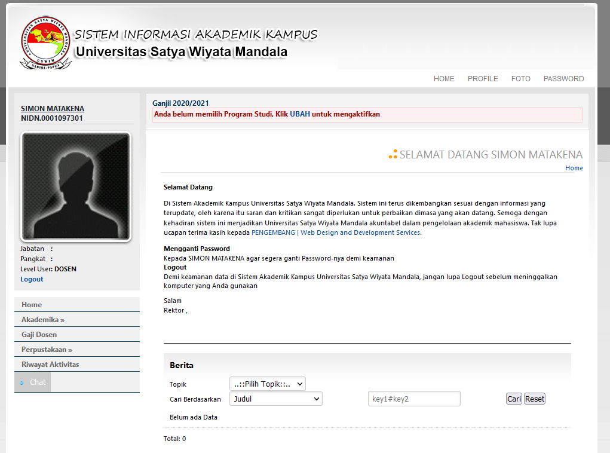Image resolution: width=610 pixels, height=453 pixels.
Task: Open Gaji Dosen in the sidebar
Action: [39, 335]
